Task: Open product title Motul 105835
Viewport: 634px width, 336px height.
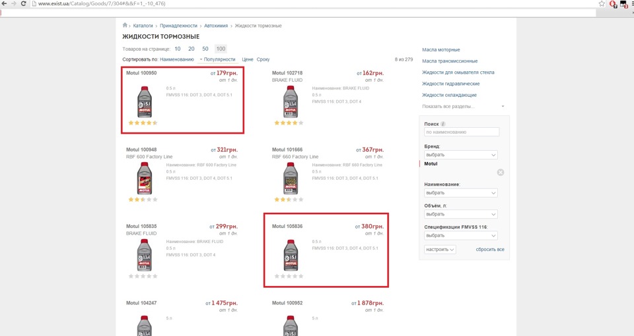Action: coord(141,226)
